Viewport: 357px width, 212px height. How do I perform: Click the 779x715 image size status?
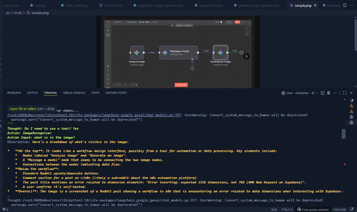coord(287,210)
